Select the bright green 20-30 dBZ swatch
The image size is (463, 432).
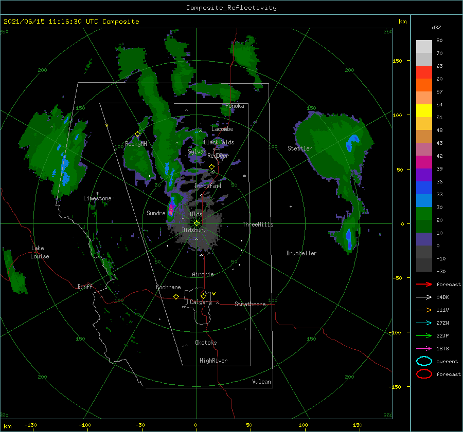coord(424,214)
